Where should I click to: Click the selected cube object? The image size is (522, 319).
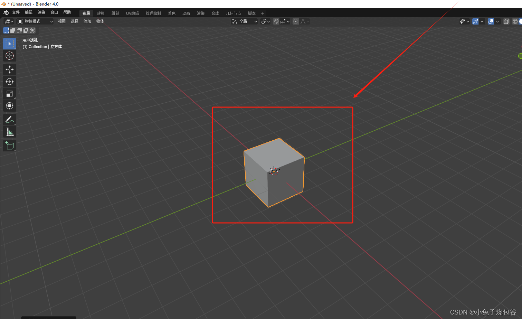coord(274,173)
